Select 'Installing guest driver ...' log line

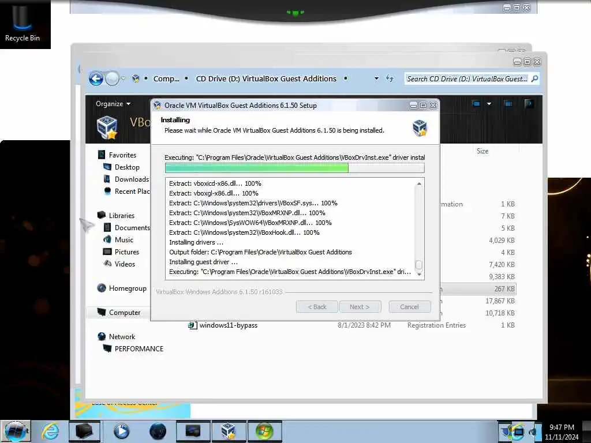(x=204, y=262)
